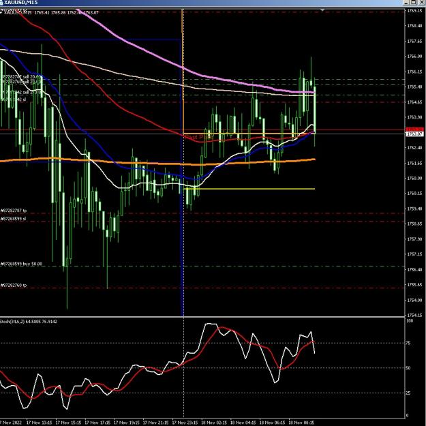Maximize the XAUUSD,M15 chart window
The height and width of the screenshot is (426, 426).
pos(413,2)
